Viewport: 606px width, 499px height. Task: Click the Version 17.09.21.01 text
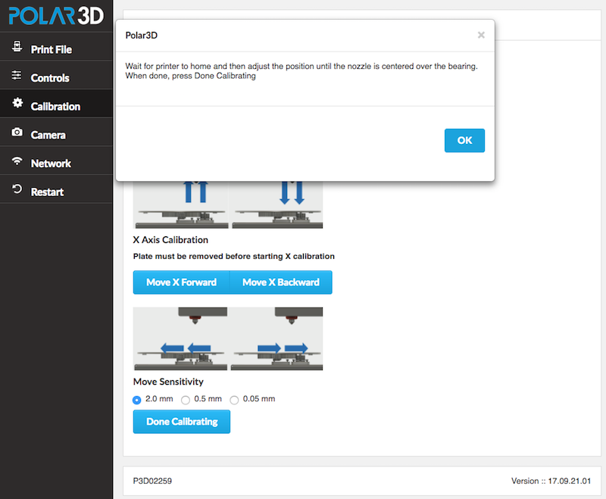[x=551, y=481]
